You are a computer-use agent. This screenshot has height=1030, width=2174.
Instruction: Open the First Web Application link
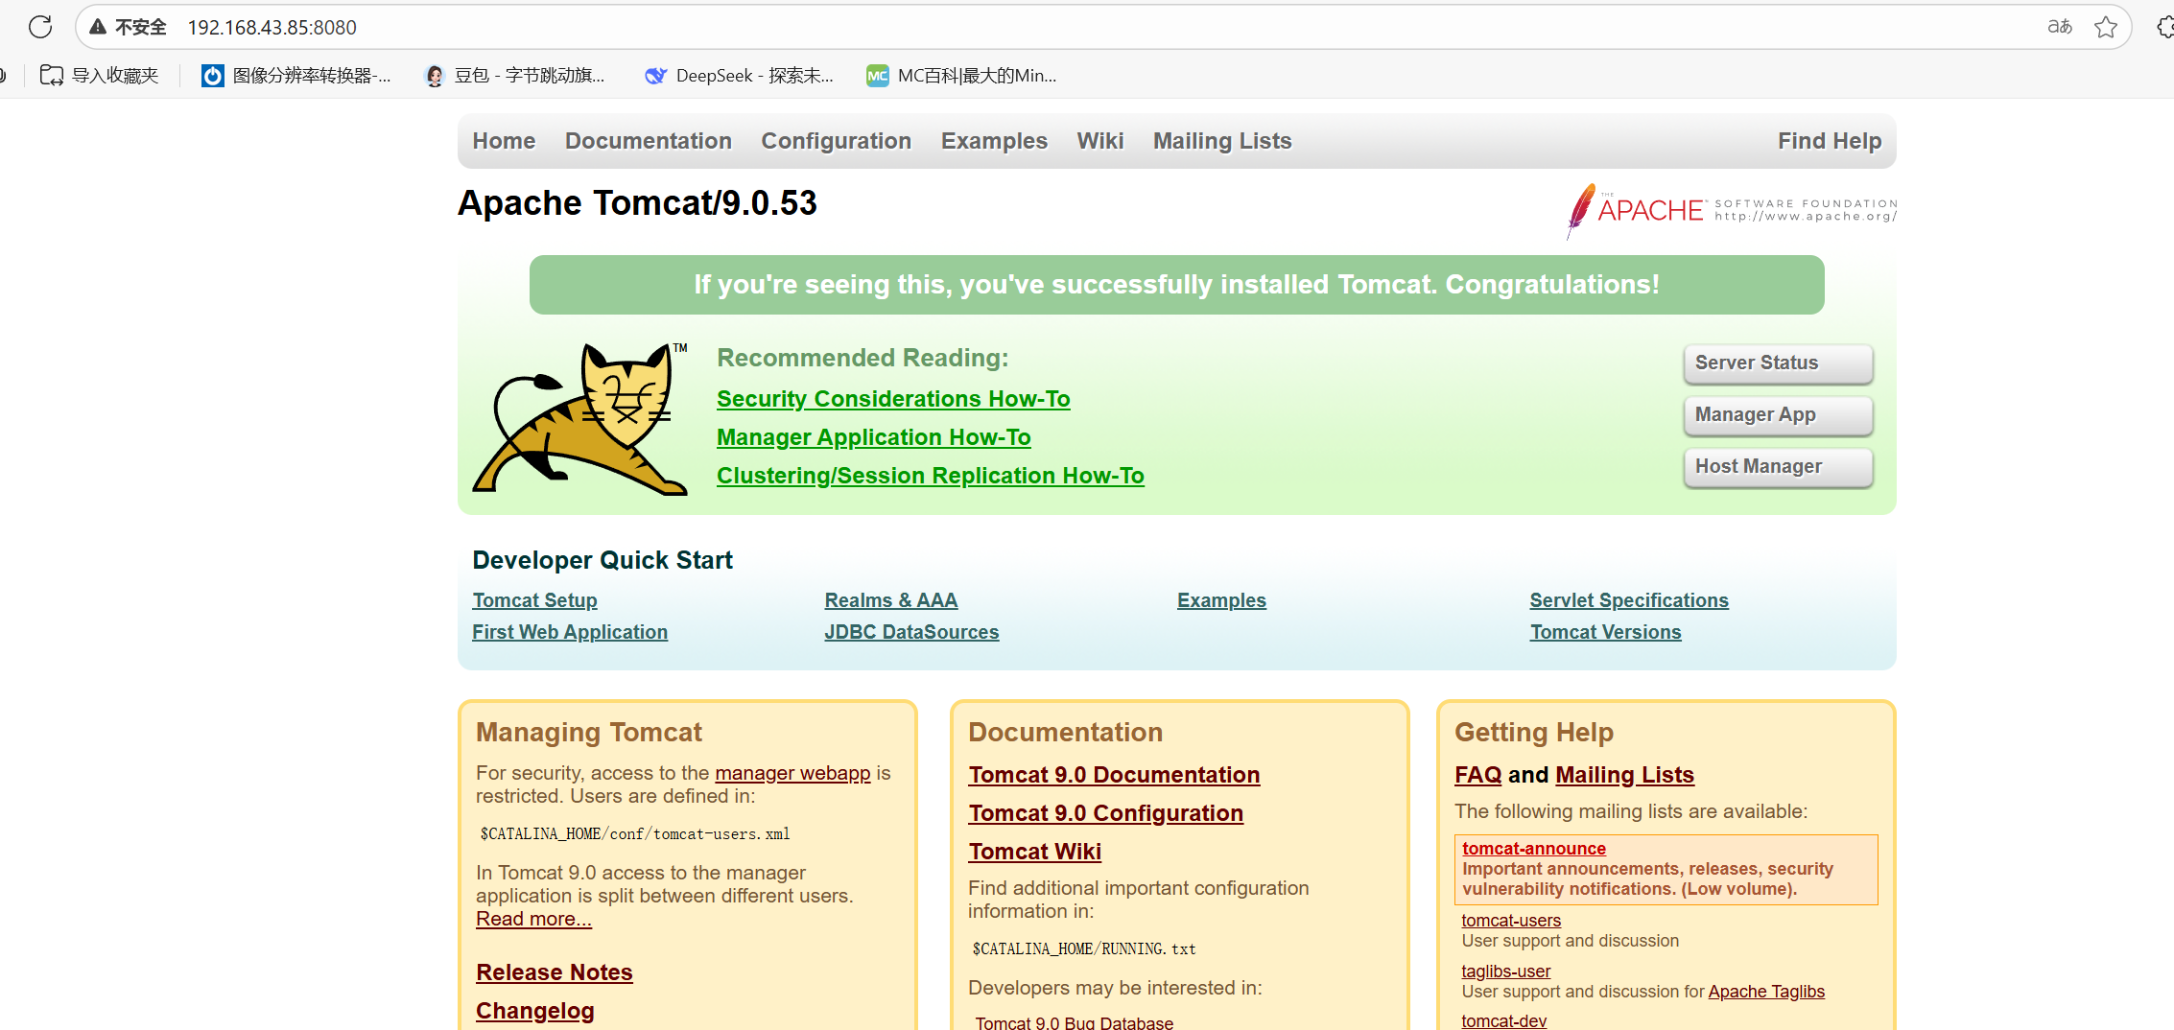point(570,632)
